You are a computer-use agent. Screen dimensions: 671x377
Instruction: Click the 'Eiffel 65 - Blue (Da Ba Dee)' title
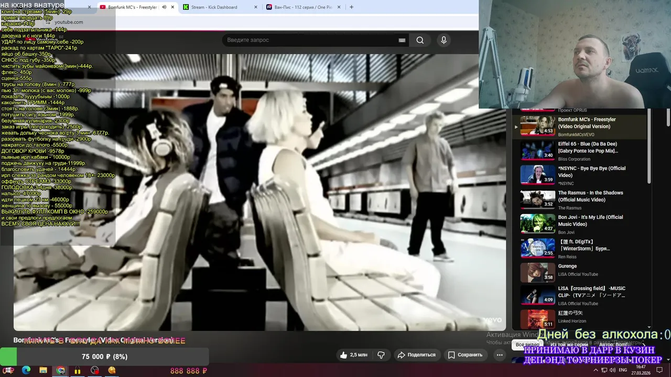[x=588, y=147]
